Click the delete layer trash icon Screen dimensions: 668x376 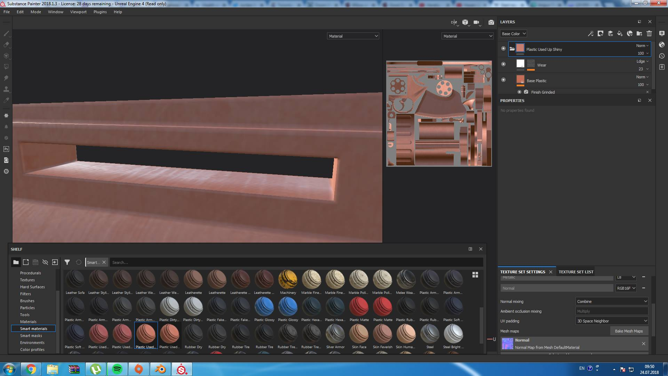(x=649, y=33)
